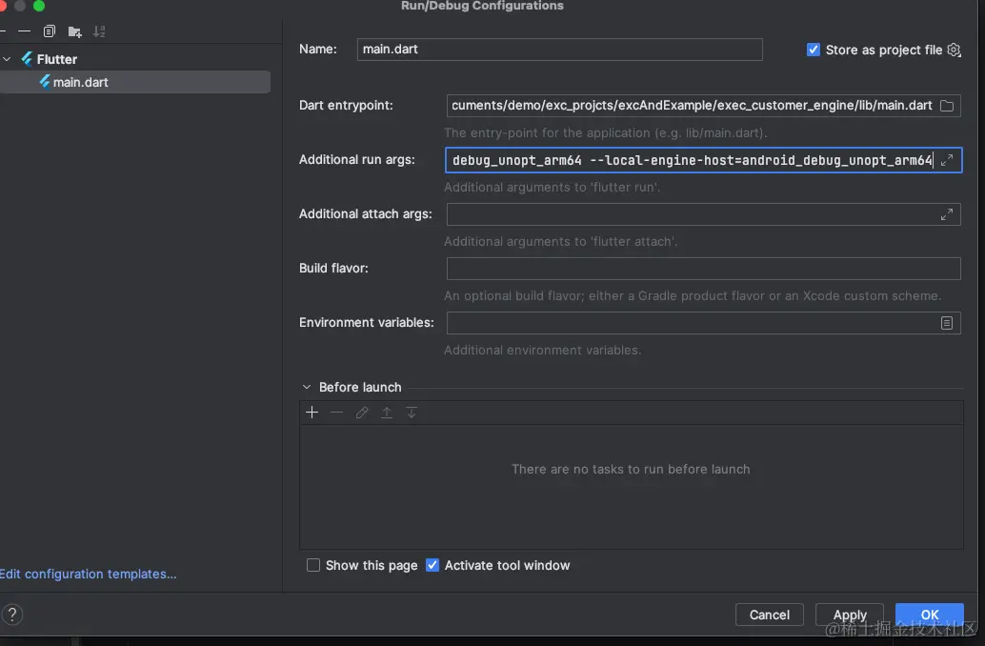Collapse the Before launch section
Screen dimensions: 985x646
pyautogui.click(x=307, y=387)
